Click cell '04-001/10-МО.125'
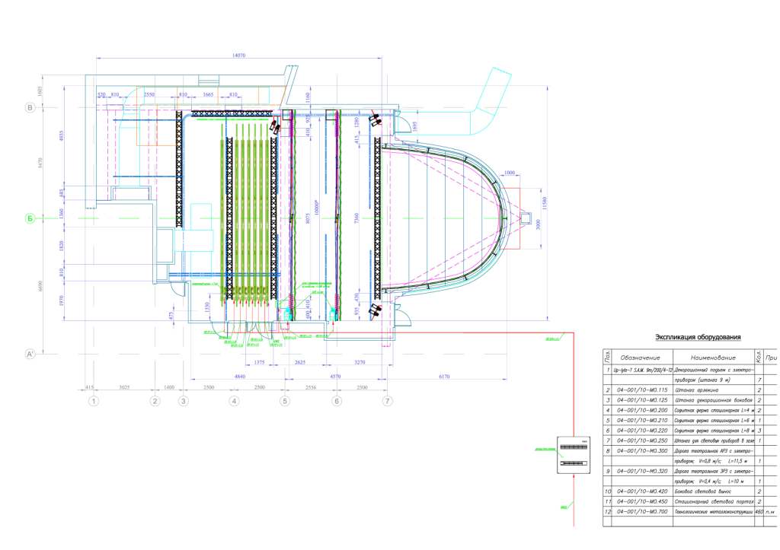This screenshot has width=780, height=550. (x=642, y=400)
